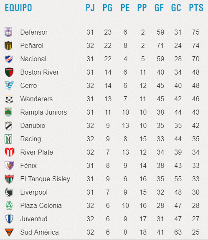Click the Plaza Colonia green emblem

pyautogui.click(x=9, y=205)
